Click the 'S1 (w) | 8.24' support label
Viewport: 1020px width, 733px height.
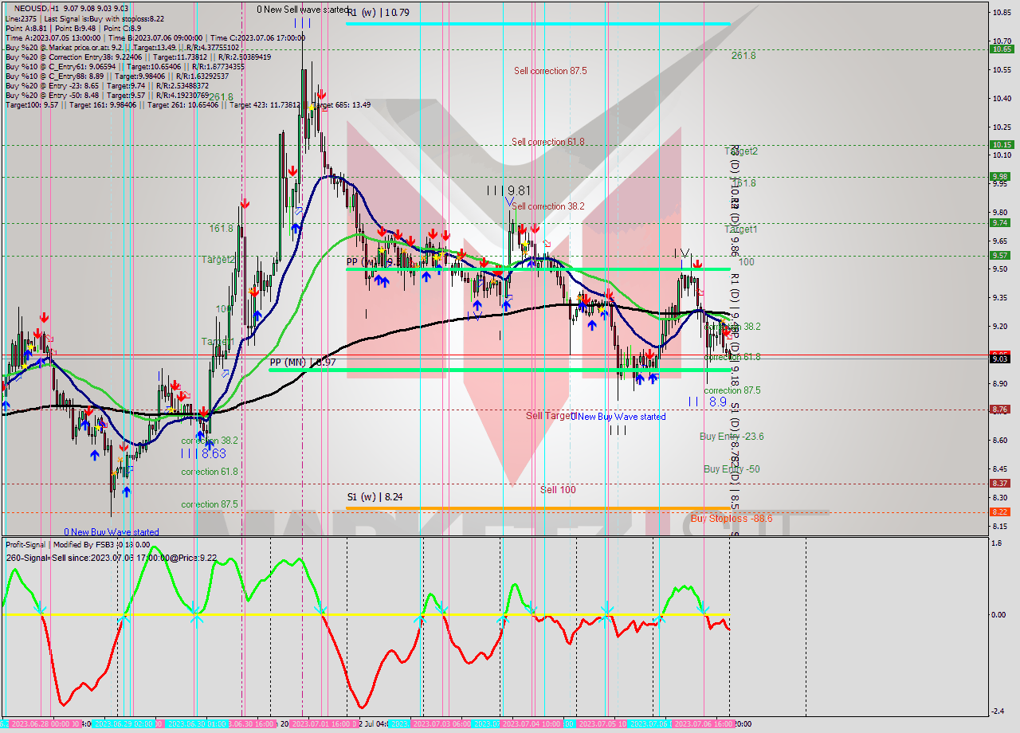375,496
